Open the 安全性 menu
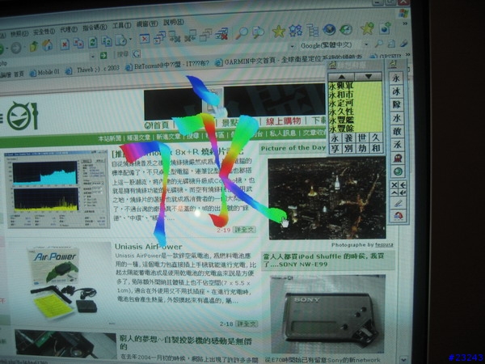Viewport: 485px width, 364px height. (x=44, y=32)
